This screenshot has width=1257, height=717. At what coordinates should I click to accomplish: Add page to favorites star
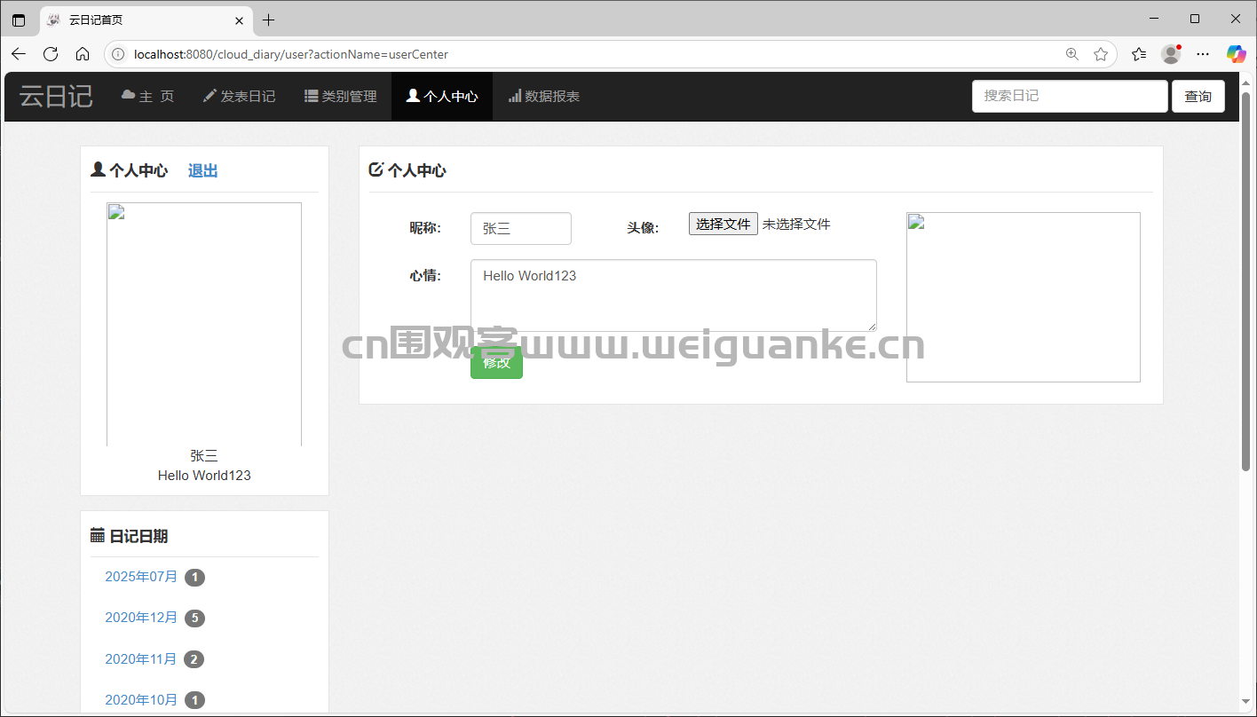click(1101, 54)
